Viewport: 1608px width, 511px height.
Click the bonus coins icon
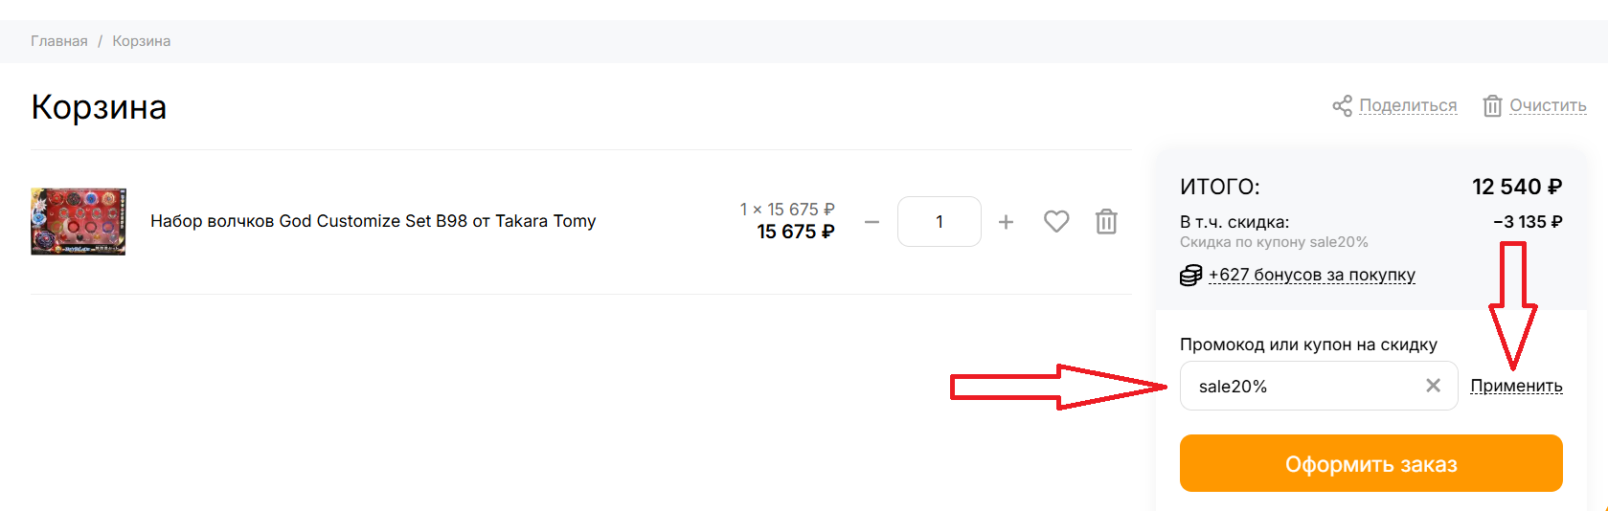tap(1190, 276)
